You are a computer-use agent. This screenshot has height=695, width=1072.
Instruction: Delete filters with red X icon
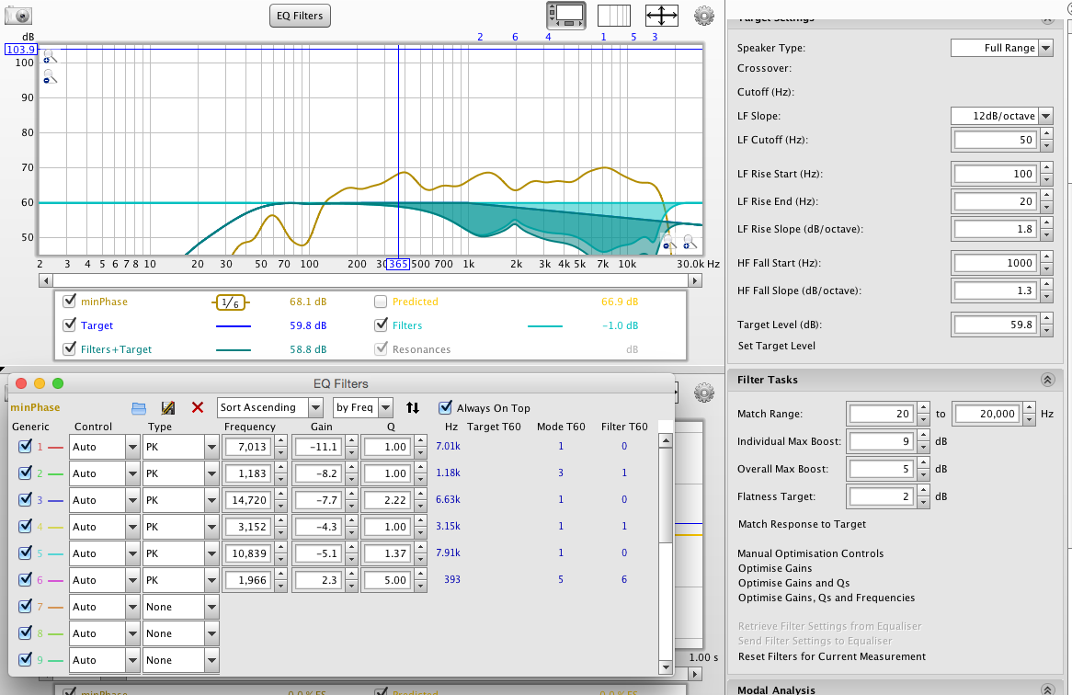(x=198, y=407)
